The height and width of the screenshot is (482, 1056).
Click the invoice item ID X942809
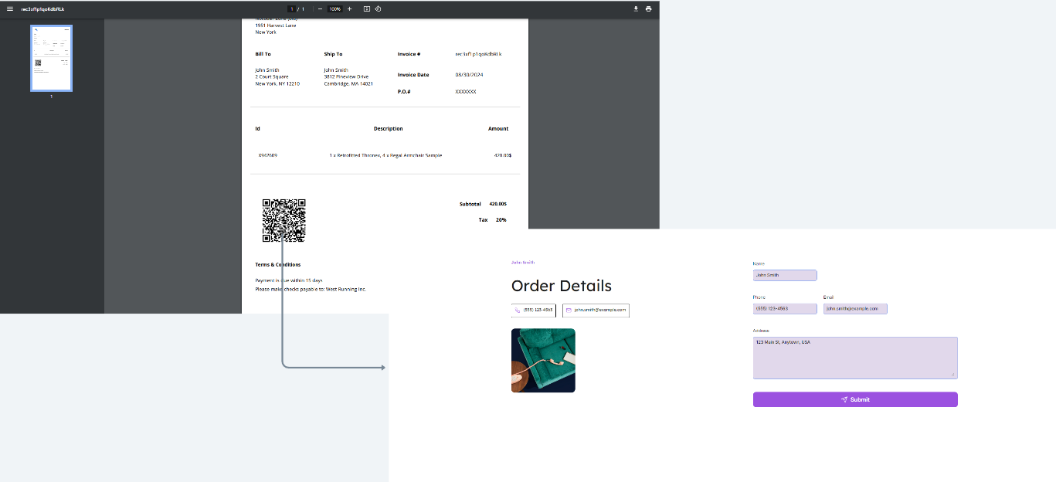268,155
